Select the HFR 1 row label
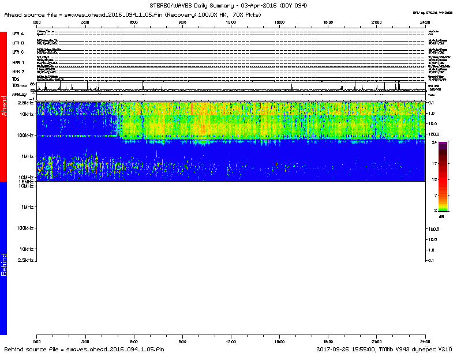 (18, 62)
